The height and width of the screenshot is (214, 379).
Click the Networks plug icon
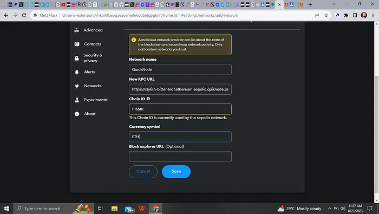click(77, 86)
